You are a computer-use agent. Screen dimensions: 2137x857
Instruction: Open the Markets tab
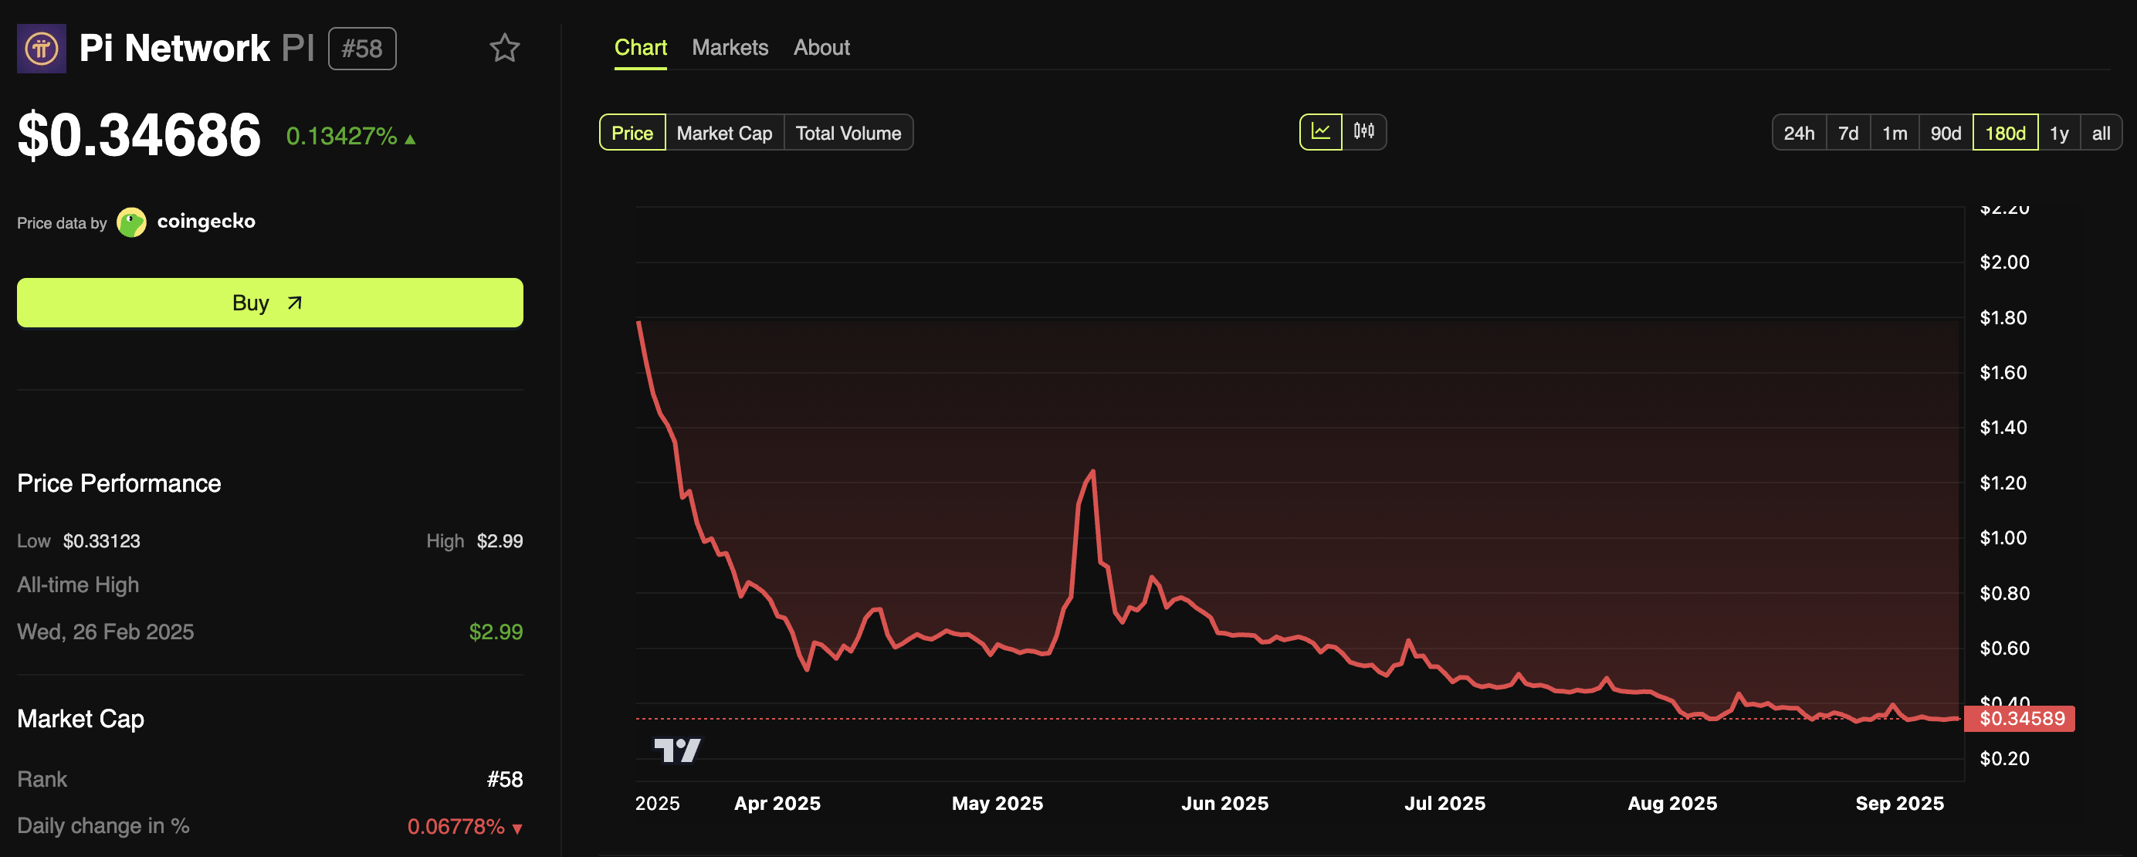(x=730, y=47)
